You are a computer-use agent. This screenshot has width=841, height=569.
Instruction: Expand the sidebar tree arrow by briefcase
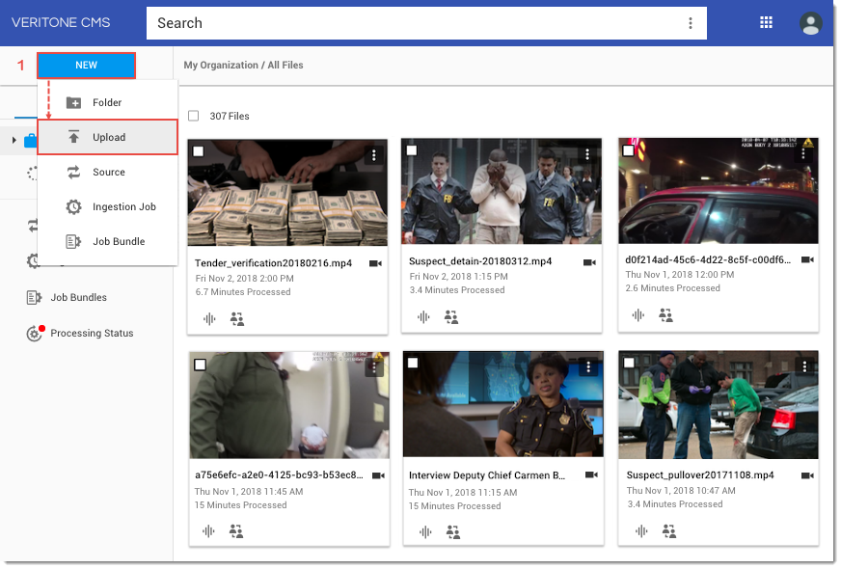pos(14,141)
